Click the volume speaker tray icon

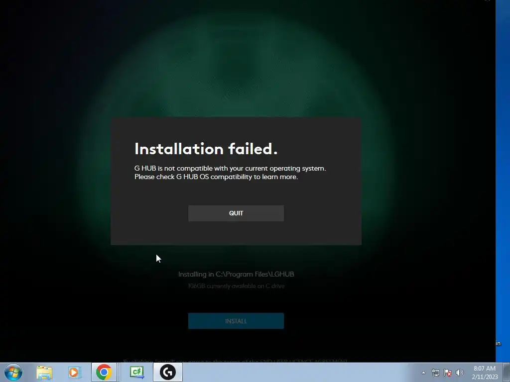click(x=459, y=373)
